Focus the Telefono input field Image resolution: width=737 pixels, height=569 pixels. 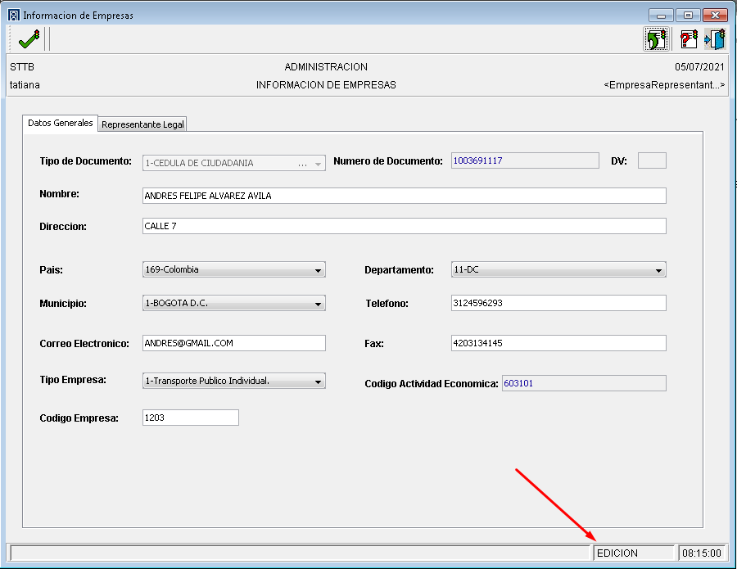[x=558, y=303]
